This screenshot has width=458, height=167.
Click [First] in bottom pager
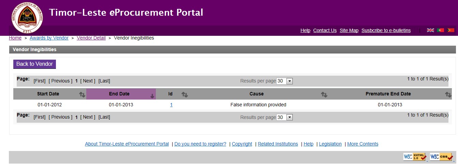pos(40,117)
